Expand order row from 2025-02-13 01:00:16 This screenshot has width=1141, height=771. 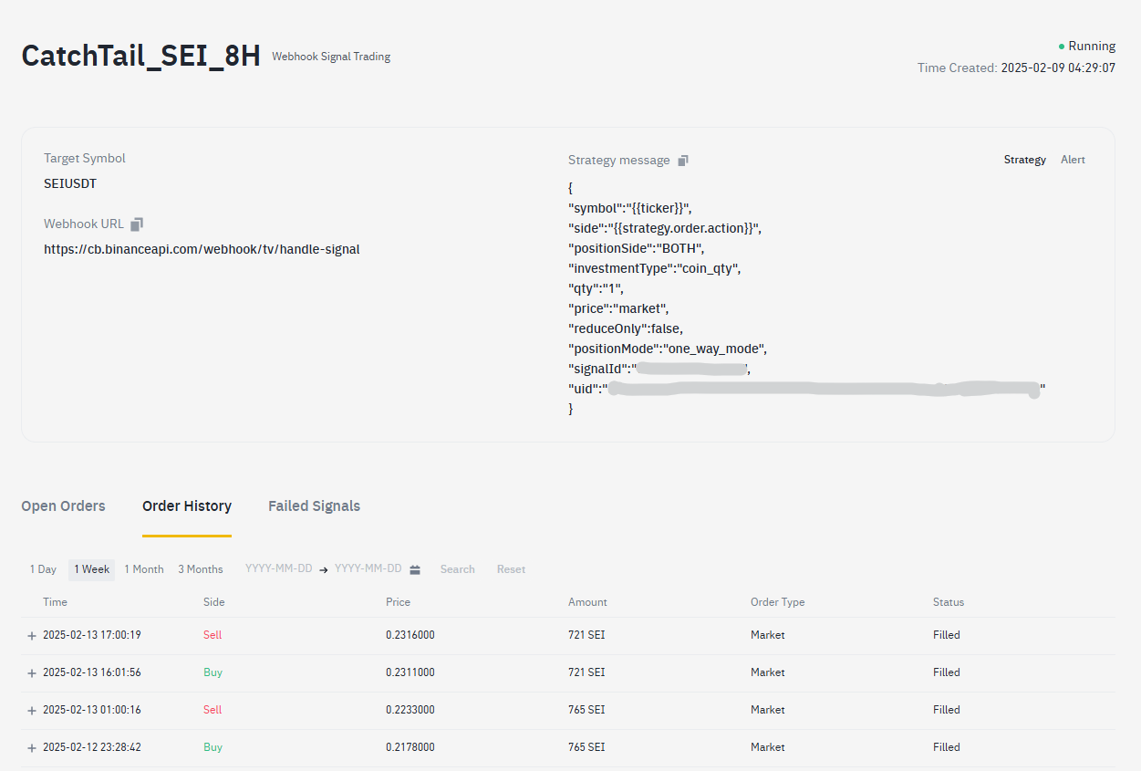(32, 711)
